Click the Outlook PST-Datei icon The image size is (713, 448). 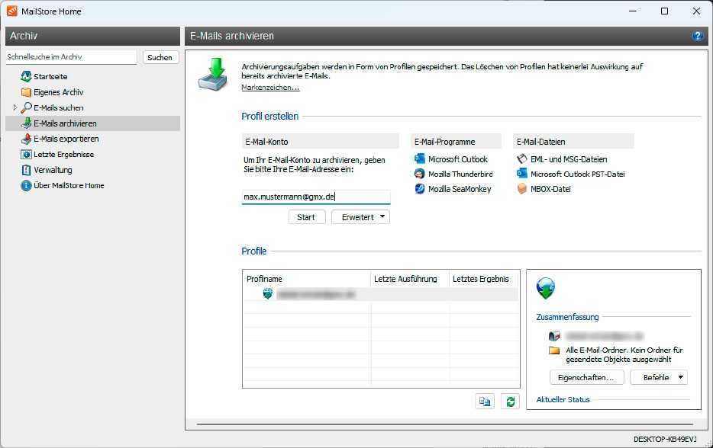522,174
